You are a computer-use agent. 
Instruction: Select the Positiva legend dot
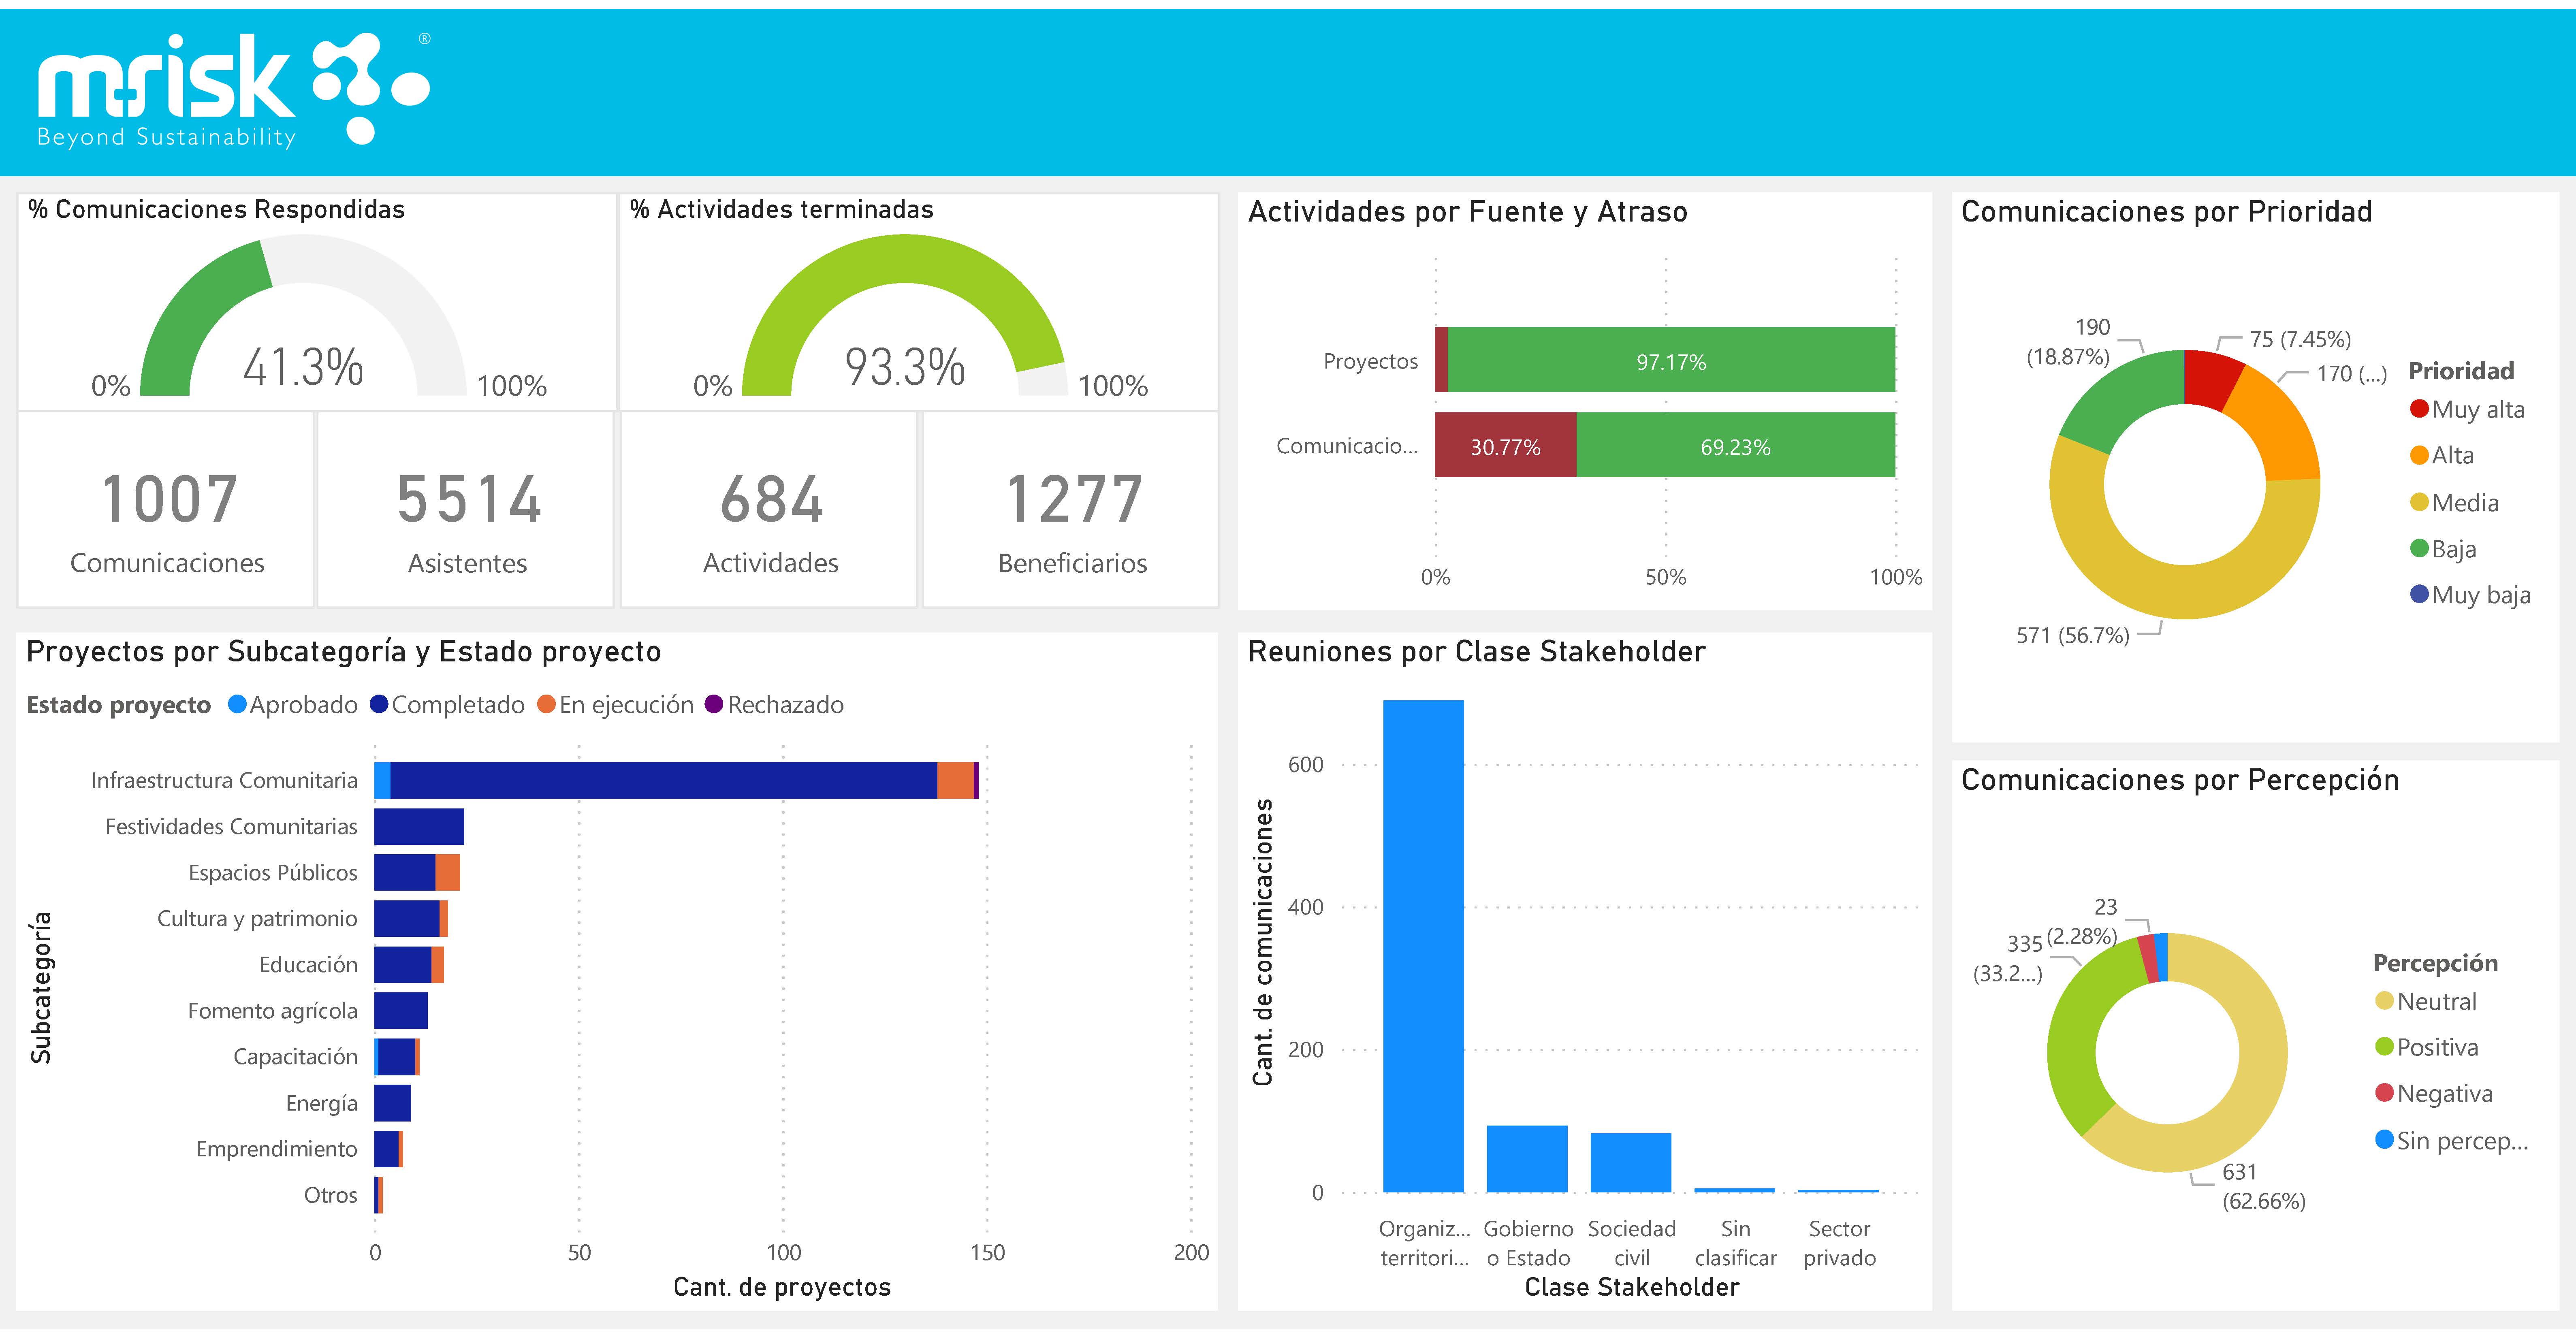tap(2385, 1047)
